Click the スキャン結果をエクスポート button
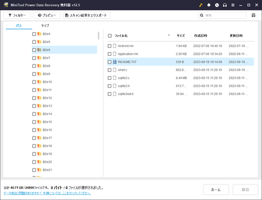Image resolution: width=262 pixels, height=200 pixels. (87, 15)
